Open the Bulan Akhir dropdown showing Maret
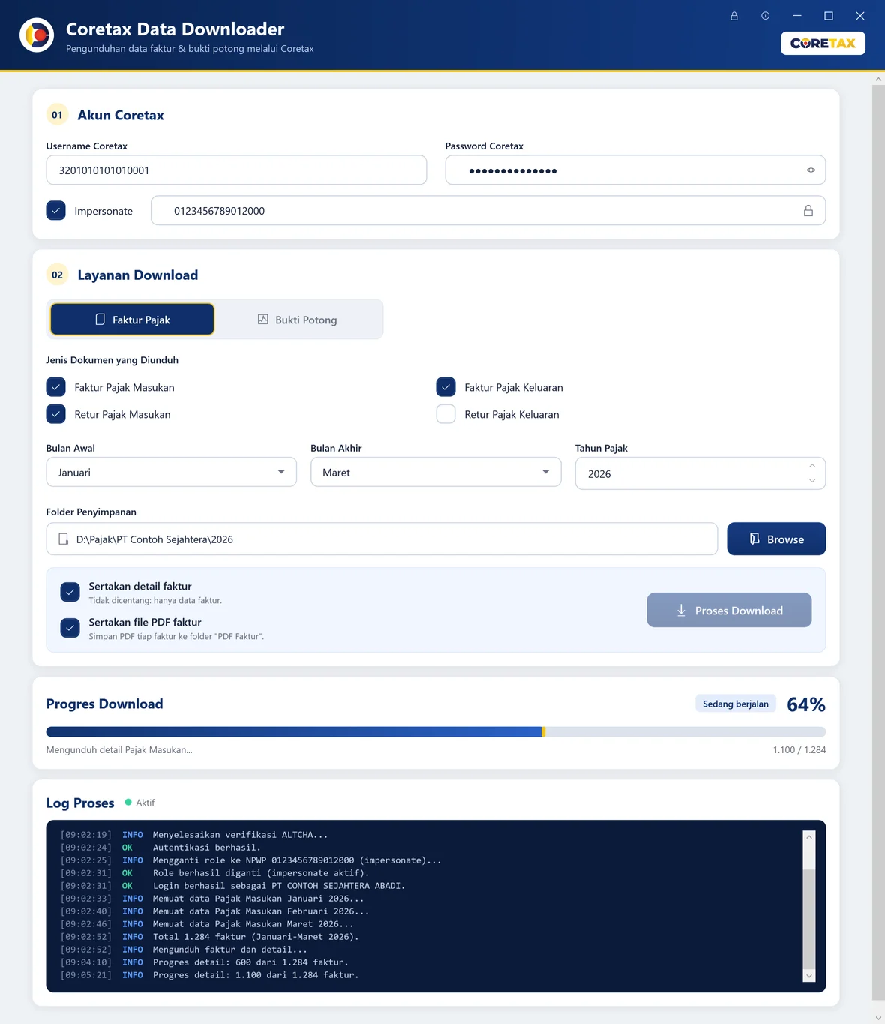Image resolution: width=885 pixels, height=1024 pixels. tap(436, 473)
